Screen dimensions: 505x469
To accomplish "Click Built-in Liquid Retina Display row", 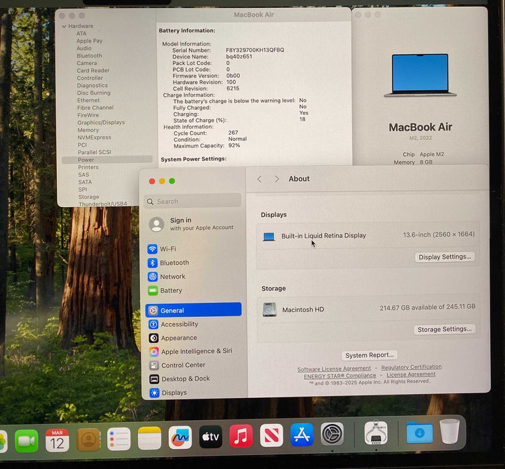I will click(x=368, y=235).
